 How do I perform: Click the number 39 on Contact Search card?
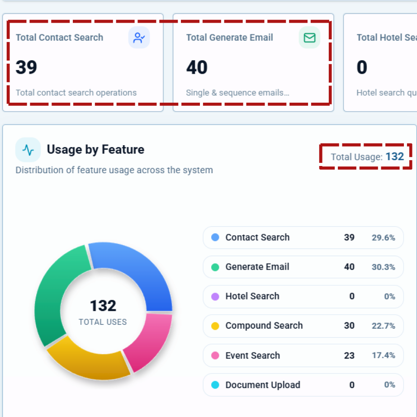coord(26,67)
